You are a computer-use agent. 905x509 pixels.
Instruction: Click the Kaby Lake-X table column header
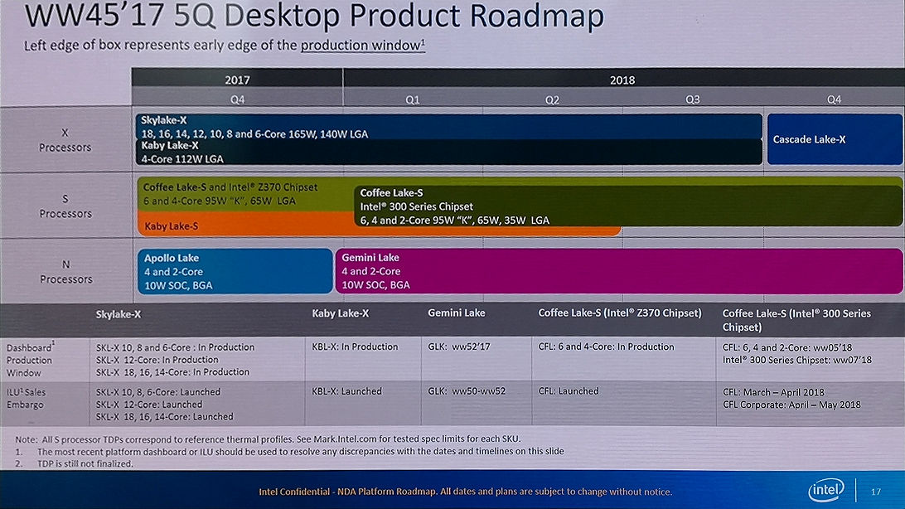pos(341,313)
